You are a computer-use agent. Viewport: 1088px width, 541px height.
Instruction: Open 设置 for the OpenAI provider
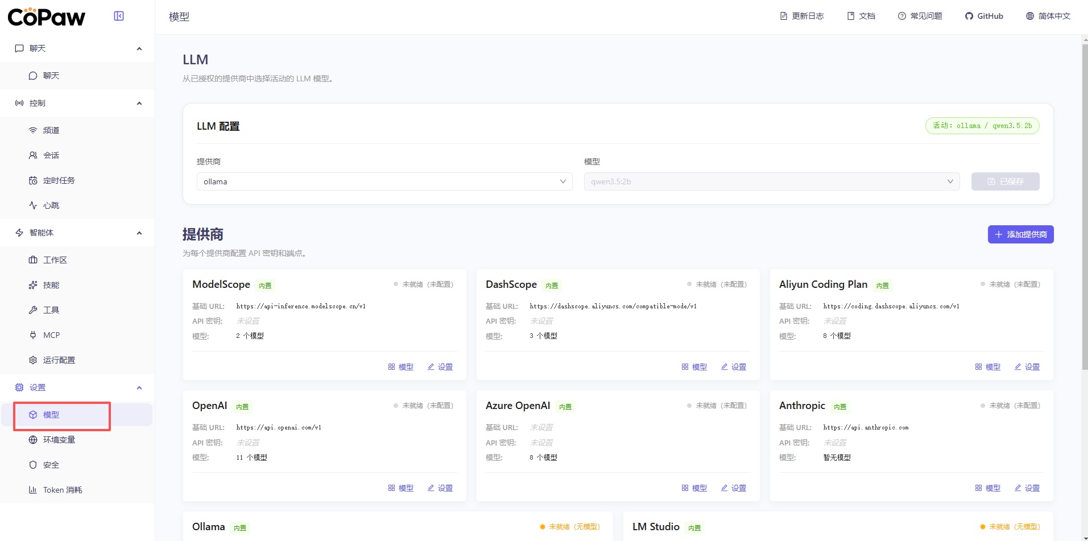(440, 488)
